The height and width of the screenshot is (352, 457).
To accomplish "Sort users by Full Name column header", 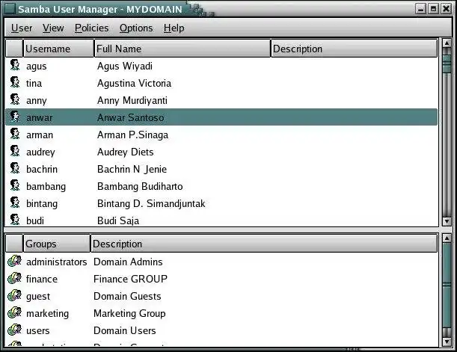I will 183,49.
